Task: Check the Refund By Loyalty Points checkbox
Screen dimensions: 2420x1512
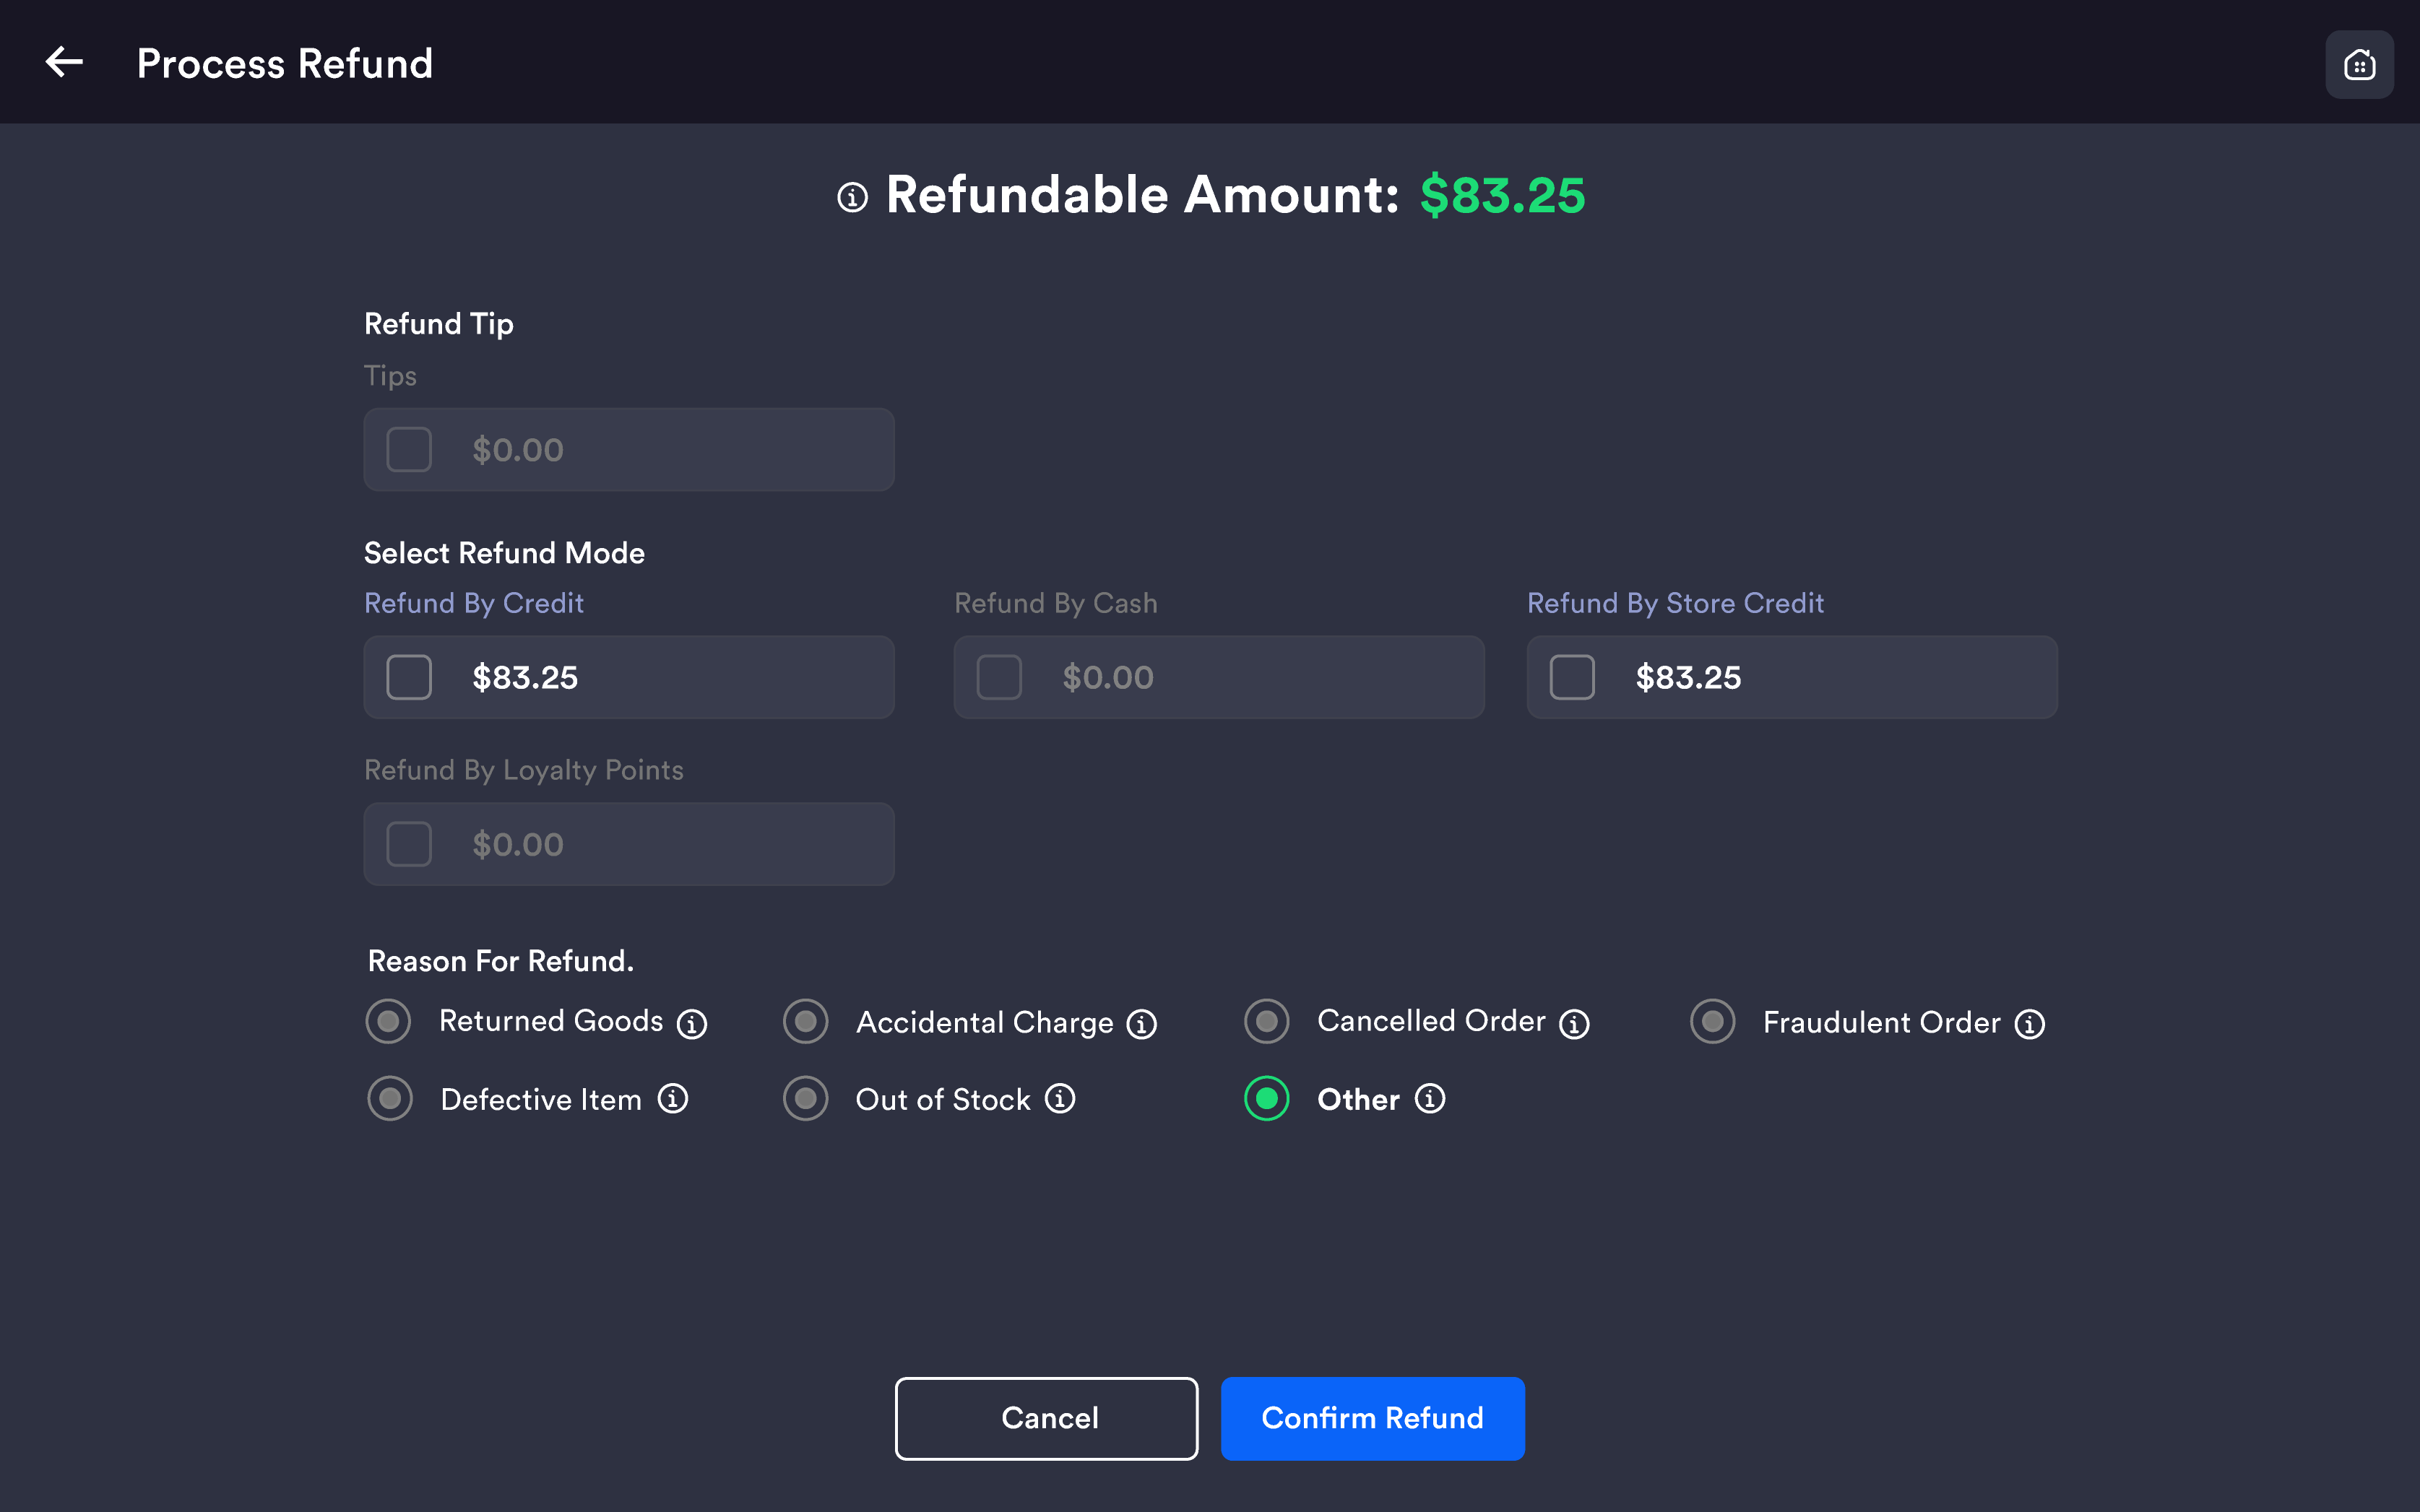Action: click(x=409, y=844)
